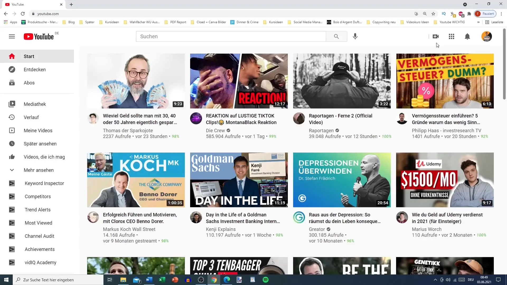
Task: Open Mediathek in the sidebar
Action: [37, 104]
